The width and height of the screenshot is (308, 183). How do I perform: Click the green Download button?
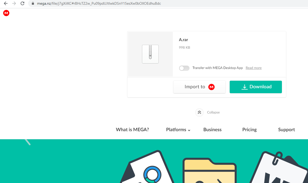256,87
